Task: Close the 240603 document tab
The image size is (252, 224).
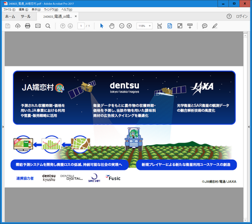Action: click(76, 16)
